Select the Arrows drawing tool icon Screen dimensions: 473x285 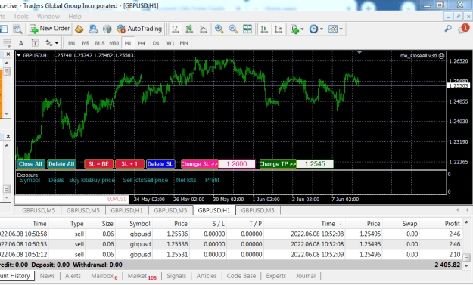click(x=49, y=43)
